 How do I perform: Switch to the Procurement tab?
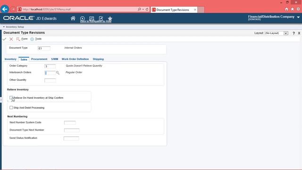[39, 59]
